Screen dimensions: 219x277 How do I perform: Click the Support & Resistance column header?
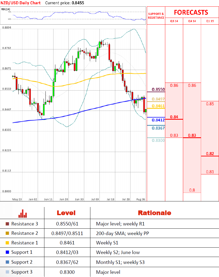(156, 15)
